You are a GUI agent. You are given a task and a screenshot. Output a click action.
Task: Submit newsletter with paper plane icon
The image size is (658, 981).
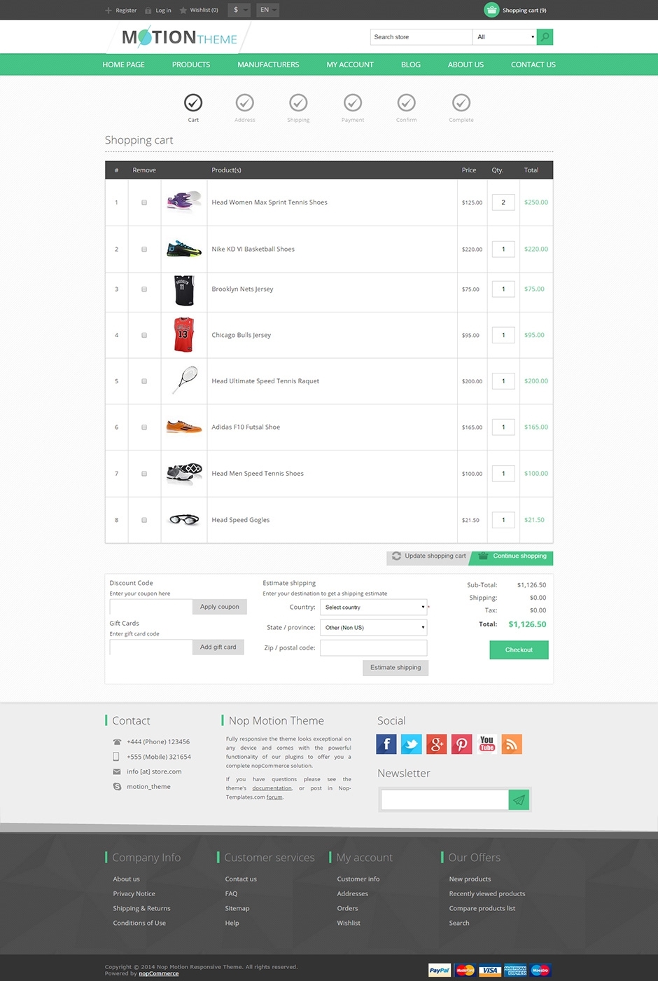point(519,800)
